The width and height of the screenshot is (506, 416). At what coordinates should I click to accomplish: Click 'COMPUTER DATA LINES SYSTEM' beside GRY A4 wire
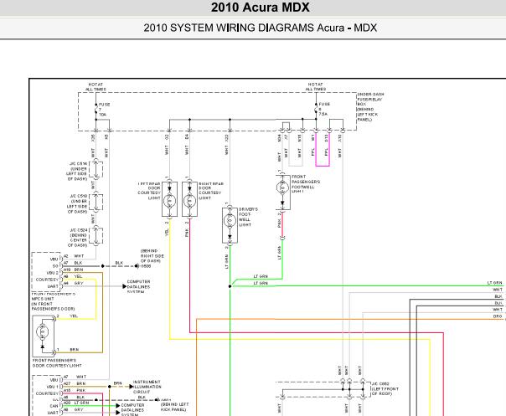point(138,287)
